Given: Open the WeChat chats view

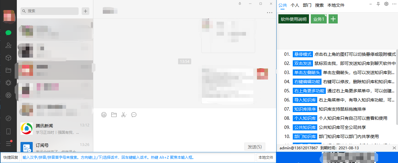Looking at the screenshot, I should [x=8, y=33].
